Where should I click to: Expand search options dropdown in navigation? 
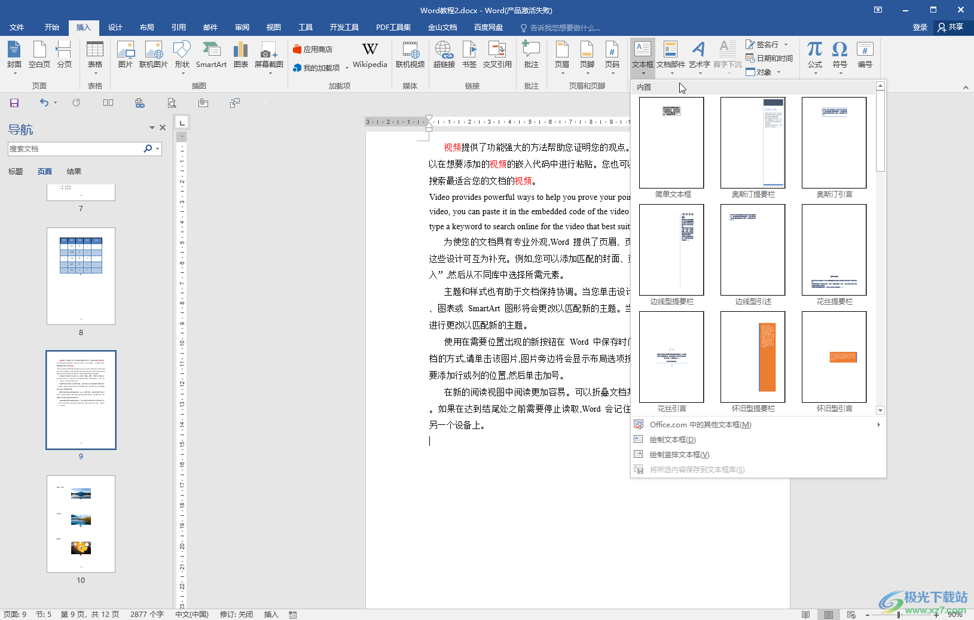(157, 148)
